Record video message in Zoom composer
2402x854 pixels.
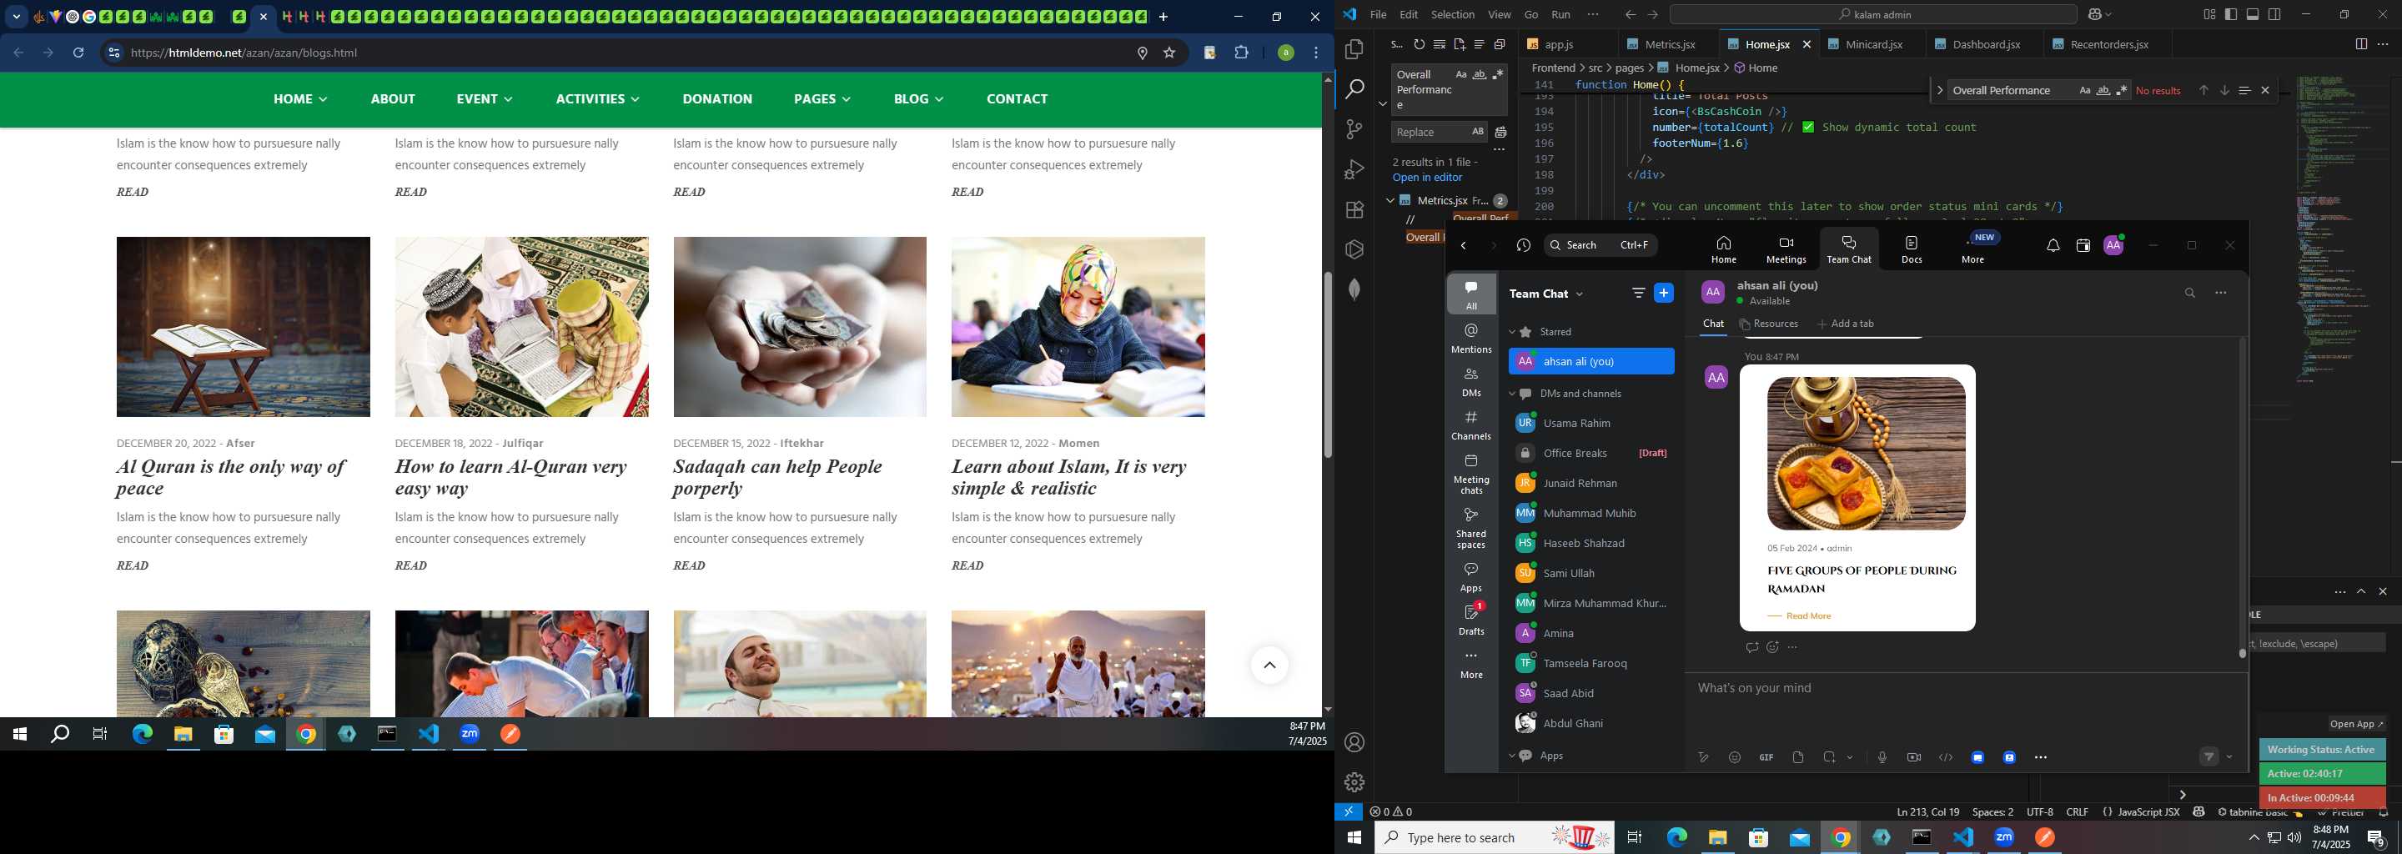tap(1913, 757)
